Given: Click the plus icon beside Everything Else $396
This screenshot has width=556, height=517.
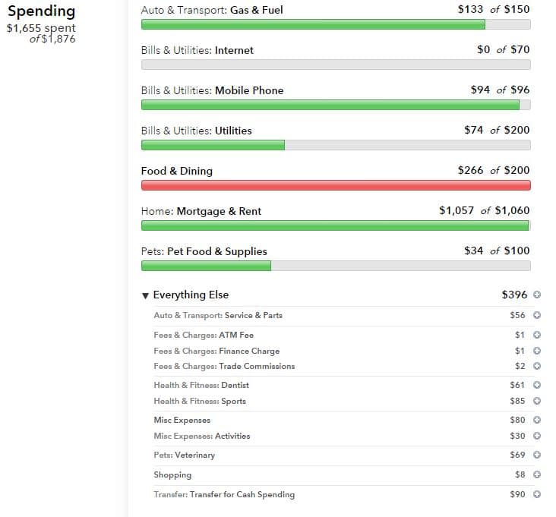Looking at the screenshot, I should tap(537, 295).
